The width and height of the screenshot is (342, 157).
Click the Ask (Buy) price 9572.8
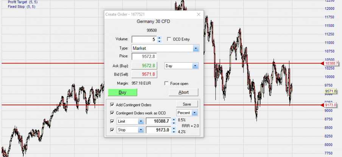[x=145, y=65]
